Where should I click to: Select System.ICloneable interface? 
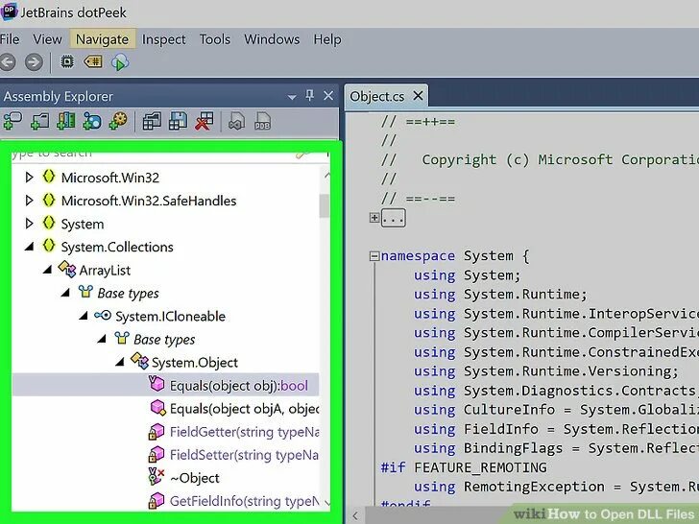click(x=170, y=317)
